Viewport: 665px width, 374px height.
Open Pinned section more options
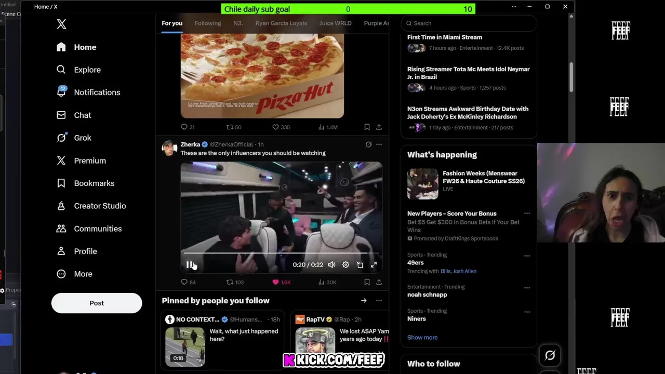point(379,301)
